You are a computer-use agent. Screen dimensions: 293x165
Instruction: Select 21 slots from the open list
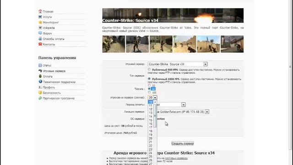click(151, 142)
